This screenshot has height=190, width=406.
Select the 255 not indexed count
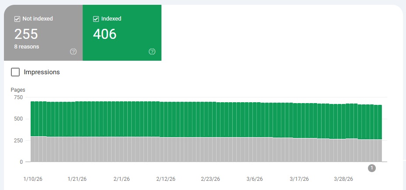pyautogui.click(x=26, y=34)
